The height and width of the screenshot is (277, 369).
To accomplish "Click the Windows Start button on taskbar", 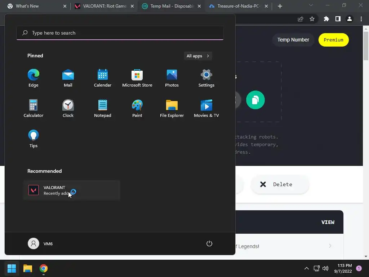I will pos(12,268).
